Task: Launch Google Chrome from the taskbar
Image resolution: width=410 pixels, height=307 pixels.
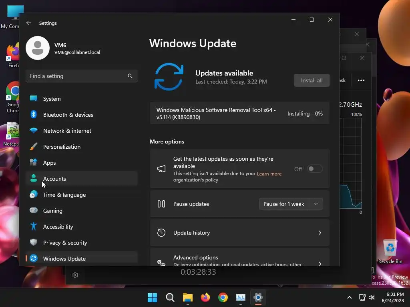Action: [223, 297]
